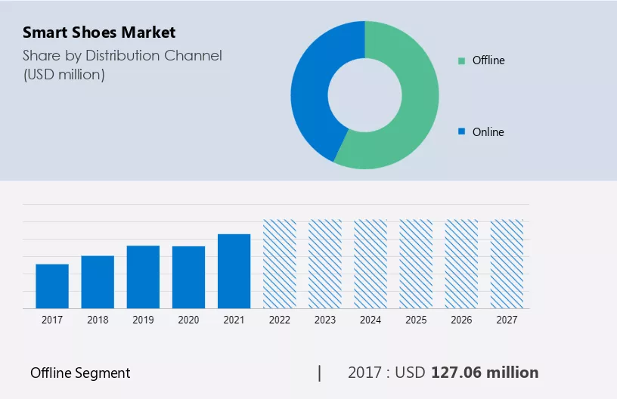
Task: Click the Smart Shoes Market title
Action: tap(99, 32)
